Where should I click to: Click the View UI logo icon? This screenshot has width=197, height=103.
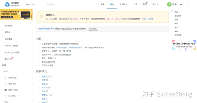pos(7,4)
